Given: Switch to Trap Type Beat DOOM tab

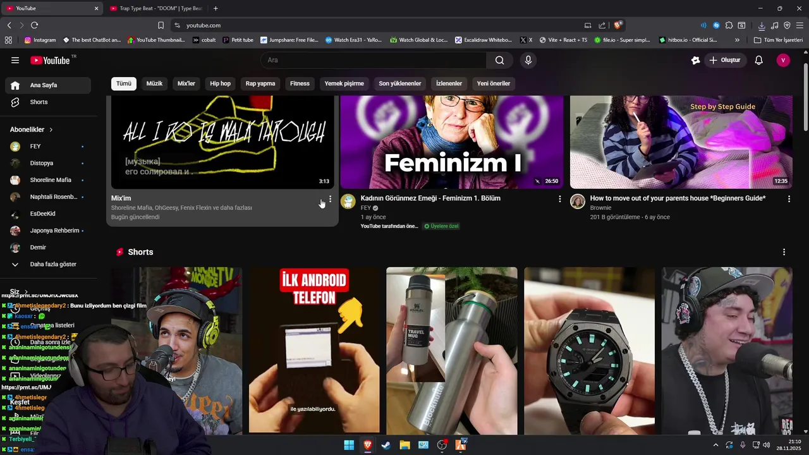Looking at the screenshot, I should (x=155, y=8).
